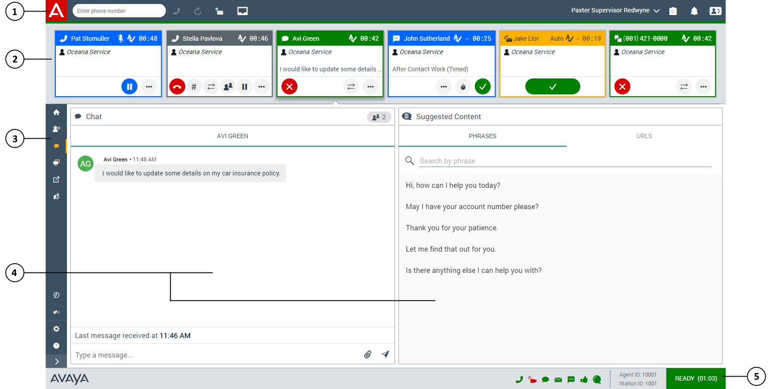Click the red video channel status icon
Viewport: 770px width, 389px height.
532,379
